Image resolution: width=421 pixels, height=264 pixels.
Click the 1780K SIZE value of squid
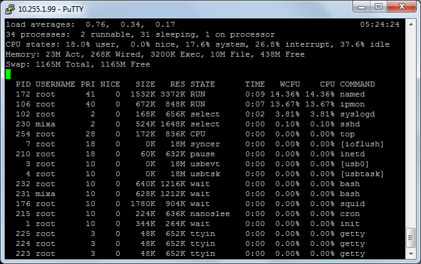[143, 204]
